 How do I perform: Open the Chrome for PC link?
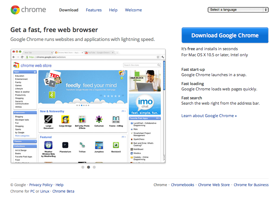click(32, 191)
